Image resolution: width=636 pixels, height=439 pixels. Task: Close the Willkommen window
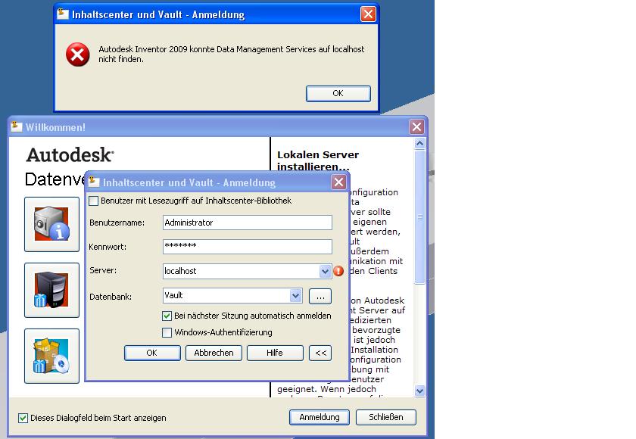coord(416,127)
